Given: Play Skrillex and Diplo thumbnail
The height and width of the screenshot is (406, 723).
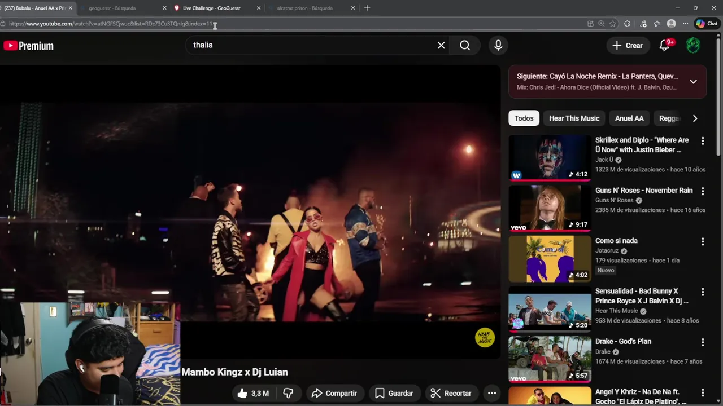Looking at the screenshot, I should click(550, 157).
